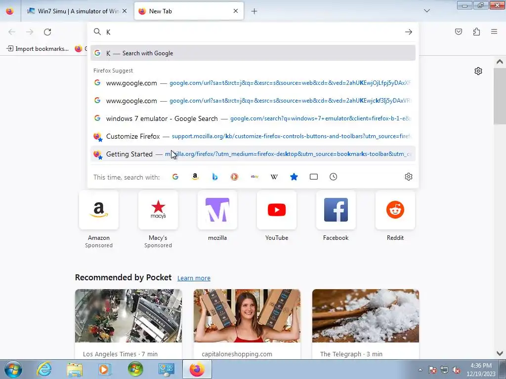The height and width of the screenshot is (379, 506).
Task: Click the Firefox View icon in tab strip
Action: pyautogui.click(x=10, y=11)
